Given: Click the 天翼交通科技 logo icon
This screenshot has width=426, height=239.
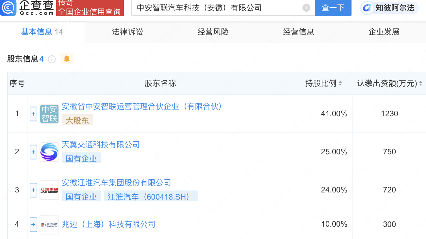Looking at the screenshot, I should tap(49, 152).
